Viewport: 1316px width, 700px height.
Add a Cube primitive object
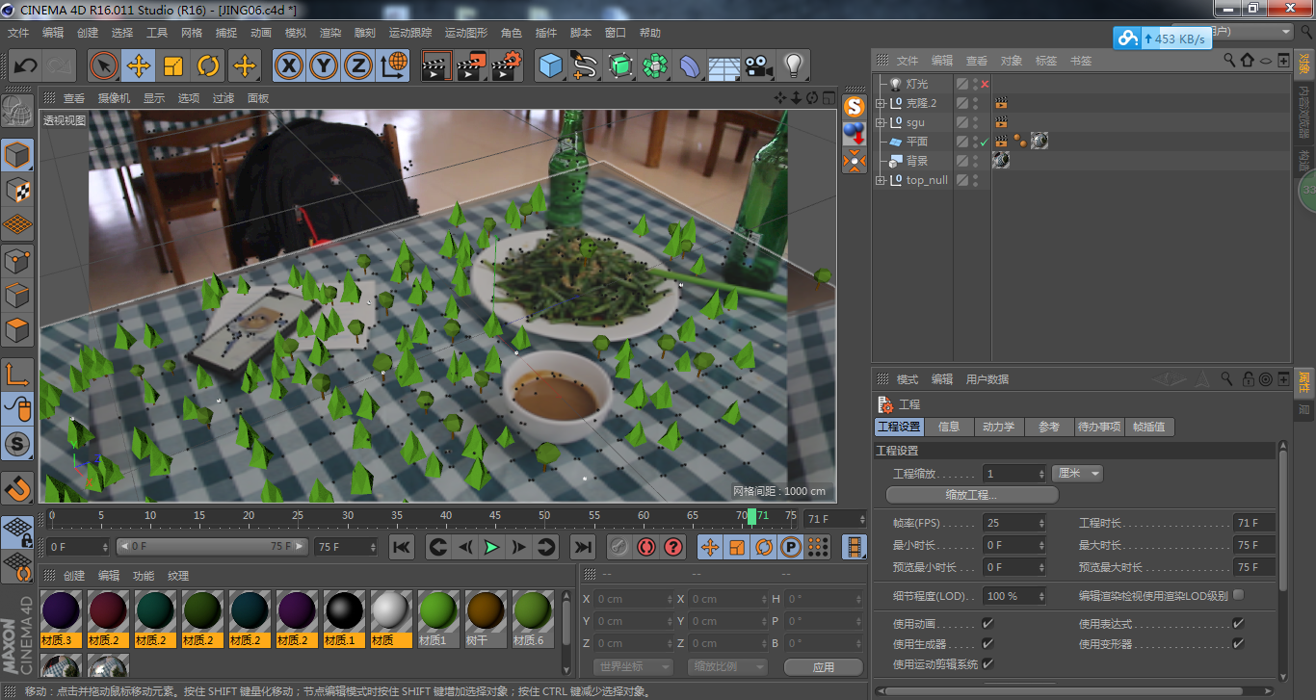tap(550, 66)
